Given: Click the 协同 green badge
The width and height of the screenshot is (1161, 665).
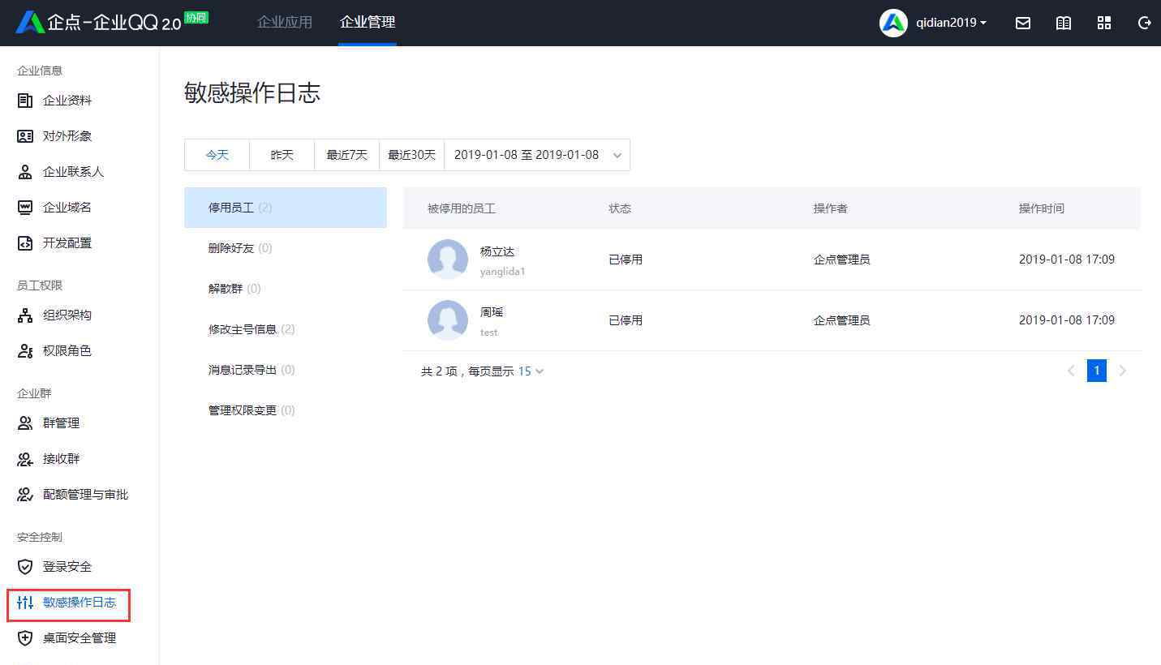Looking at the screenshot, I should (x=196, y=16).
